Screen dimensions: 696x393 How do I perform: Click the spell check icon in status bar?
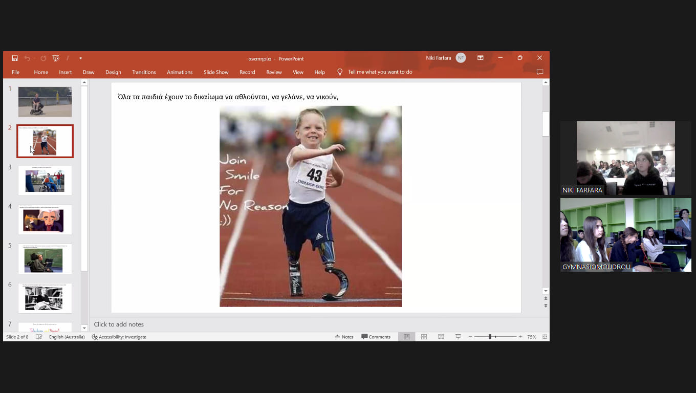tap(39, 337)
